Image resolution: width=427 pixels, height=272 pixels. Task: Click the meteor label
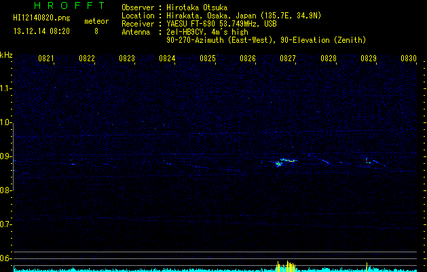[x=96, y=21]
